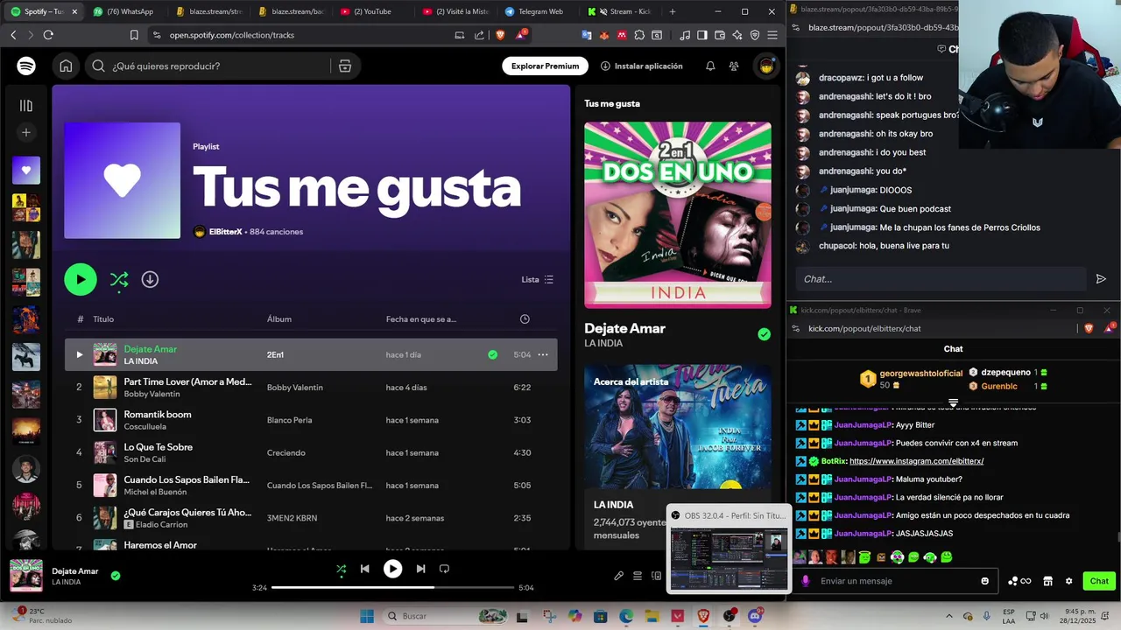Open the Blanco Perla album link

point(289,420)
